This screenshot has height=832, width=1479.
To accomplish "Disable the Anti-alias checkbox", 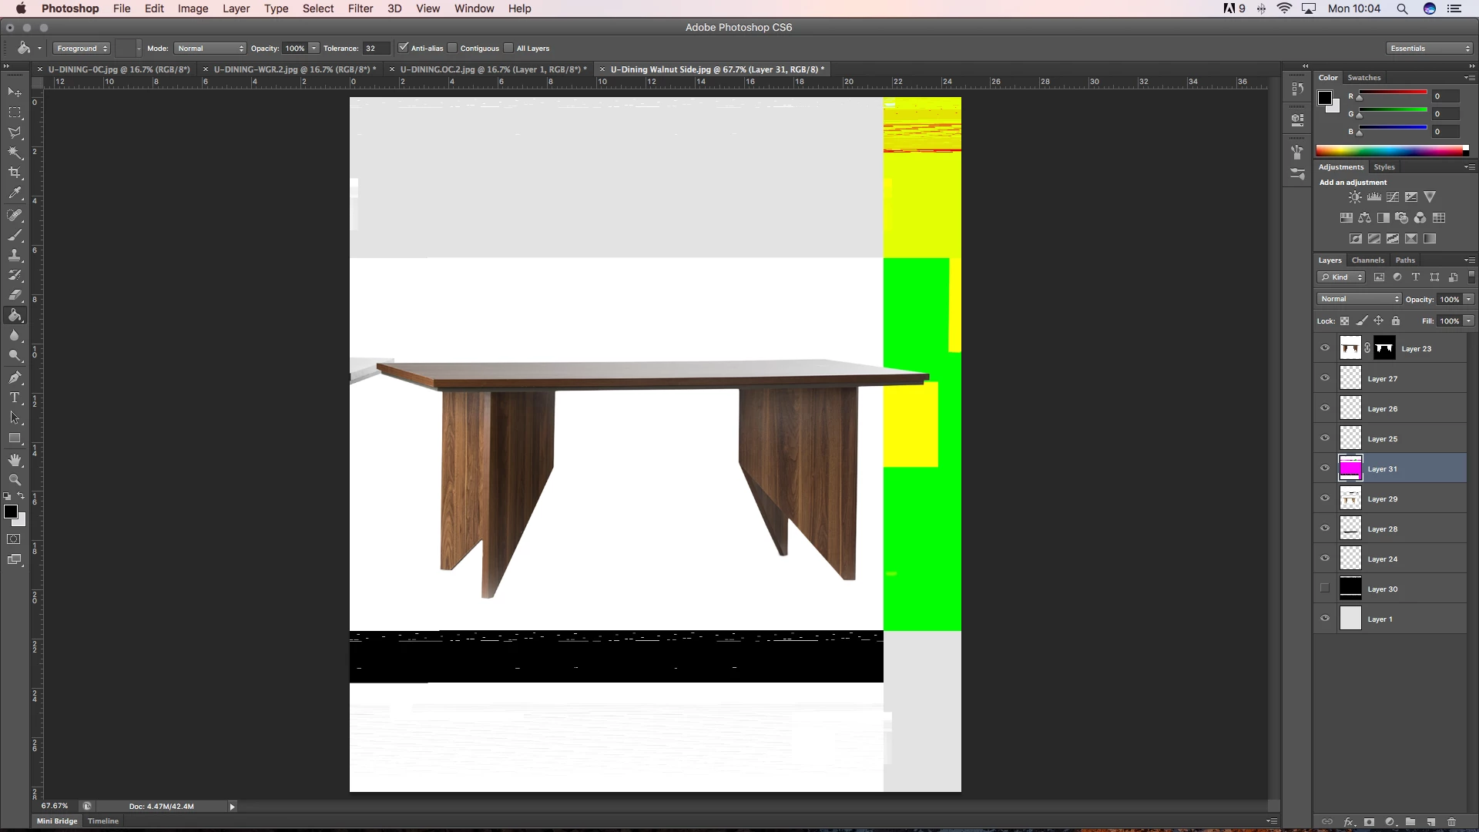I will click(x=403, y=48).
